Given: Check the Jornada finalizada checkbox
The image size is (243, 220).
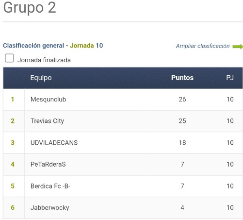Looking at the screenshot, I should tap(9, 58).
